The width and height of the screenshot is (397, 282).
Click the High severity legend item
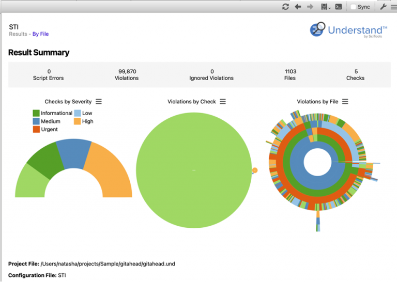[83, 121]
